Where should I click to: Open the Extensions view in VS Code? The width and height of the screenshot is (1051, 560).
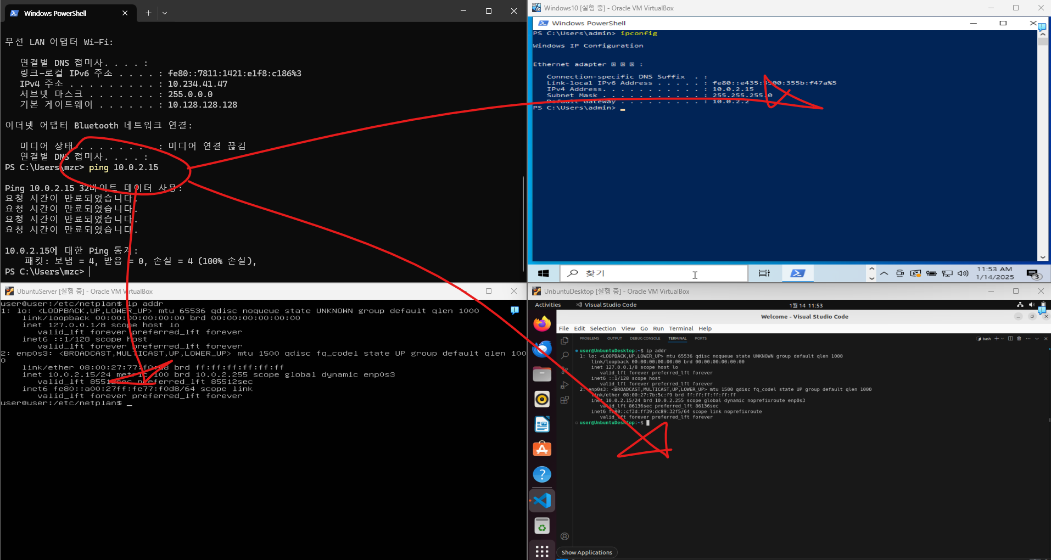(x=564, y=400)
